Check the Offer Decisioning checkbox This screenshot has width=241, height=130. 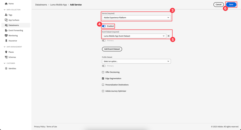[x=103, y=72]
